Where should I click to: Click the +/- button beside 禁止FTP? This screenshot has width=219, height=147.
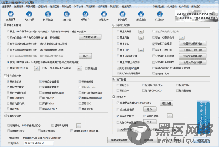click(x=141, y=50)
